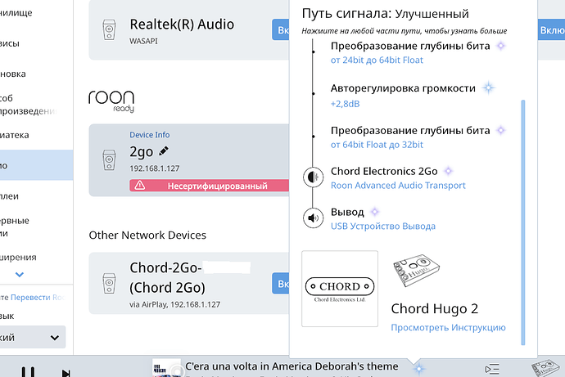Image resolution: width=565 pixels, height=377 pixels.
Task: Click the Вывод speaker output icon
Action: click(313, 218)
